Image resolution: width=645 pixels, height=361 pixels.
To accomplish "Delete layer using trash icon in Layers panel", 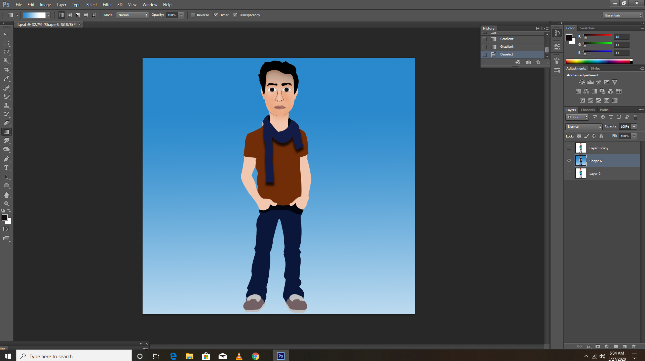I will 634,346.
